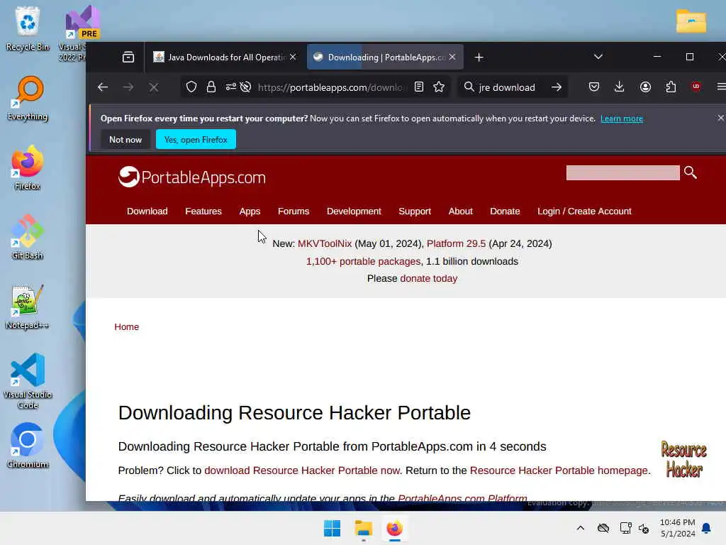
Task: Submit the jre download search arrow
Action: (557, 87)
